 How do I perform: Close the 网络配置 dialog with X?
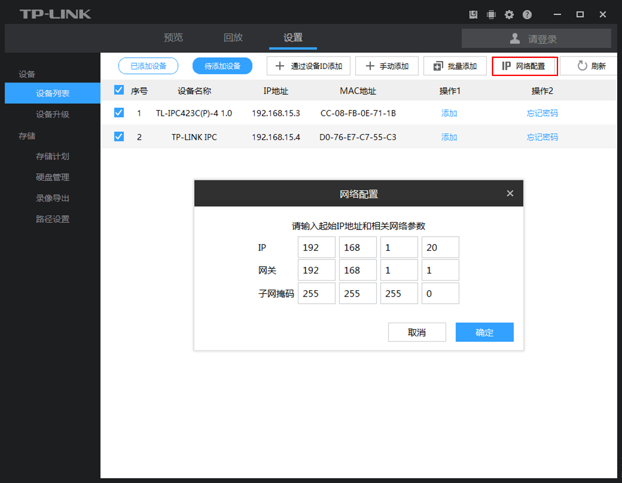tap(510, 194)
